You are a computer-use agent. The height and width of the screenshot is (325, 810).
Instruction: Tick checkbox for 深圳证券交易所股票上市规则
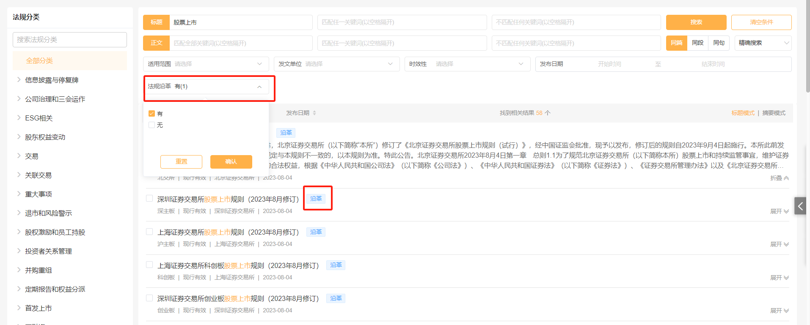(x=149, y=198)
